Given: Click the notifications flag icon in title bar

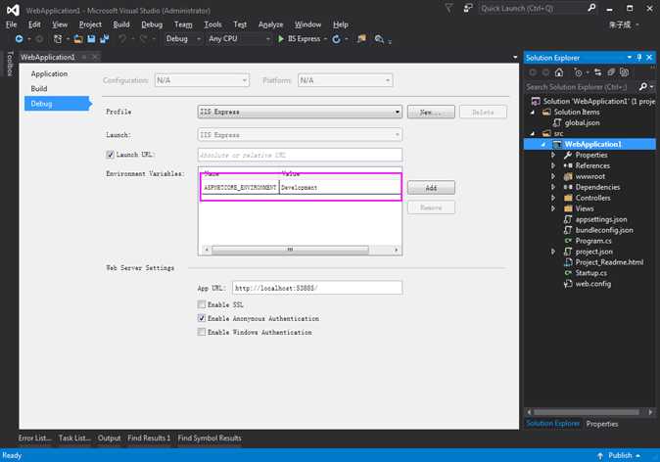Looking at the screenshot, I should [449, 9].
